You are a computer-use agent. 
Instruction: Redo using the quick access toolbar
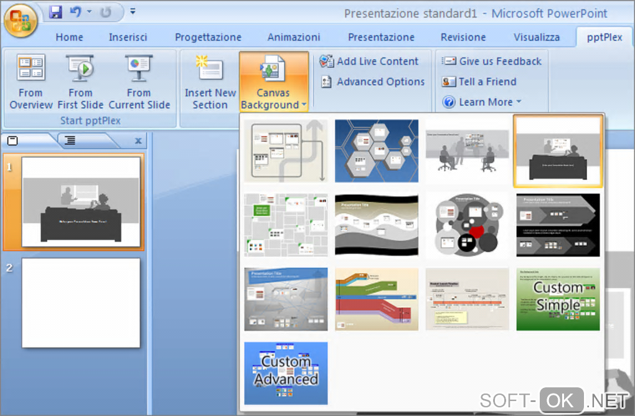[x=106, y=12]
